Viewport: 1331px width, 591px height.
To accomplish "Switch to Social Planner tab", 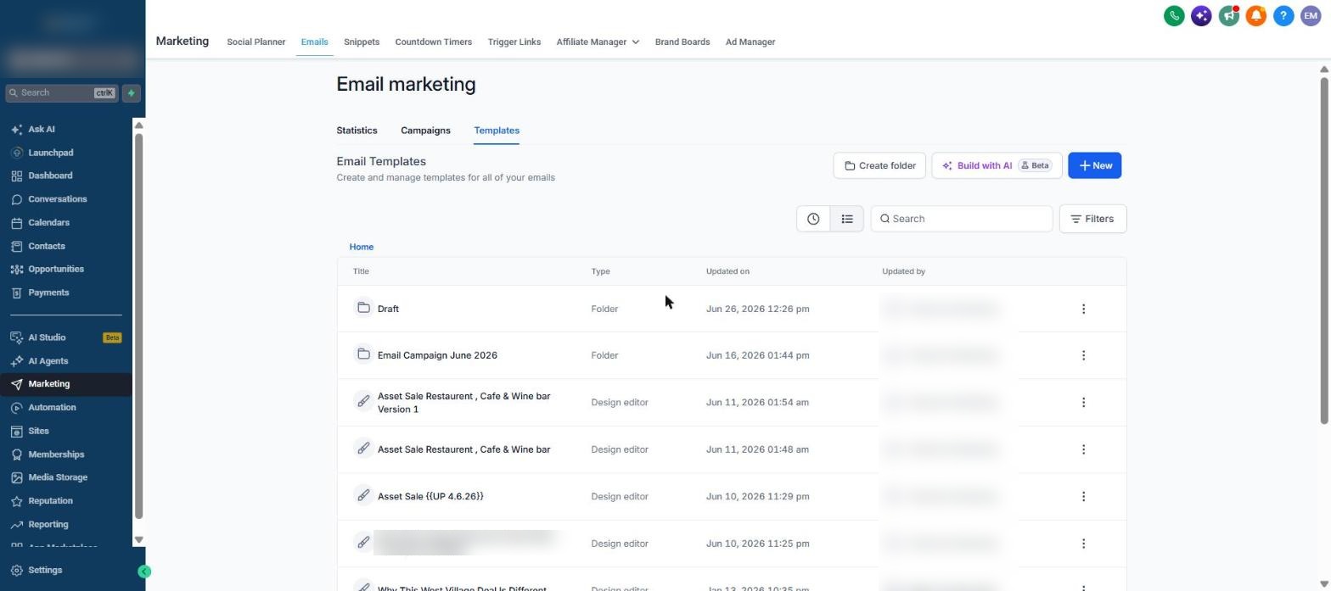I will 256,42.
